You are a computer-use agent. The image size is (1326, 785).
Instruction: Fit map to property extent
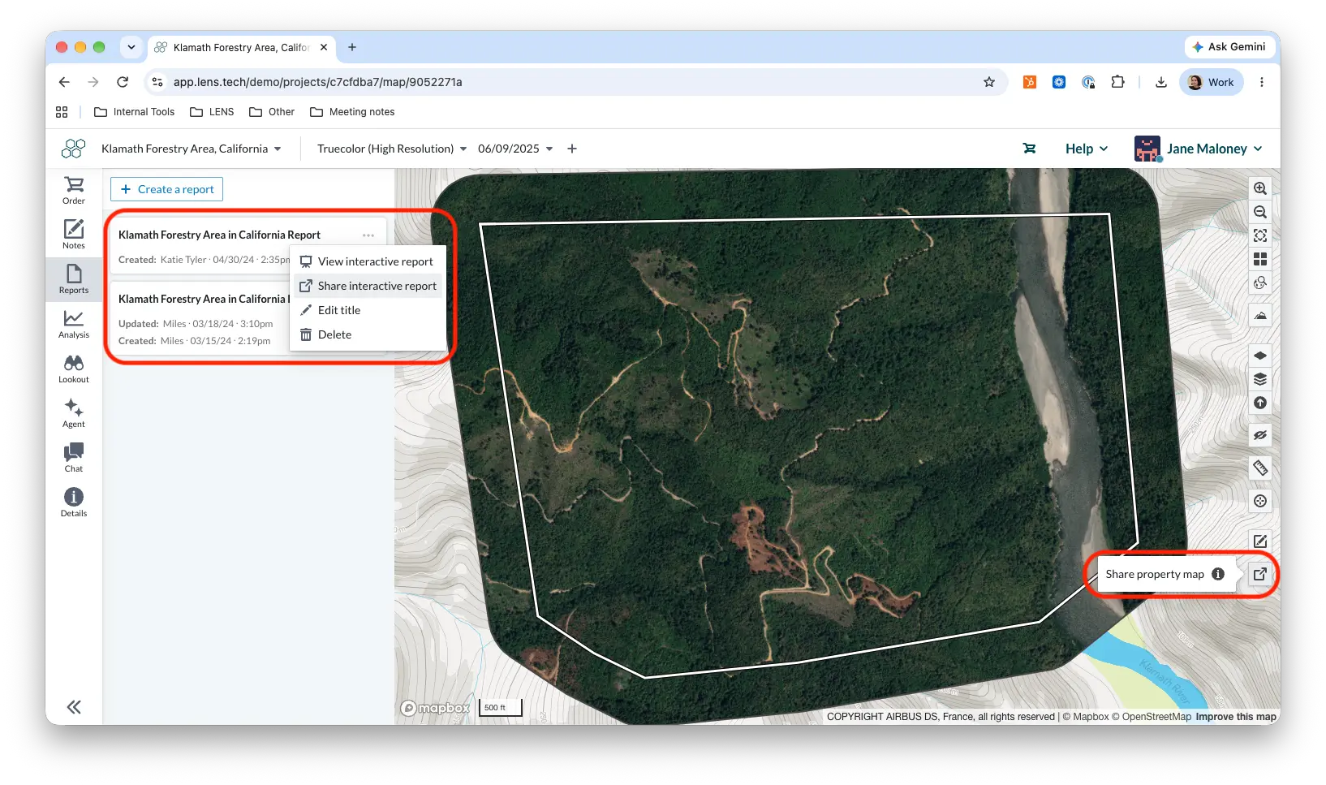point(1260,235)
